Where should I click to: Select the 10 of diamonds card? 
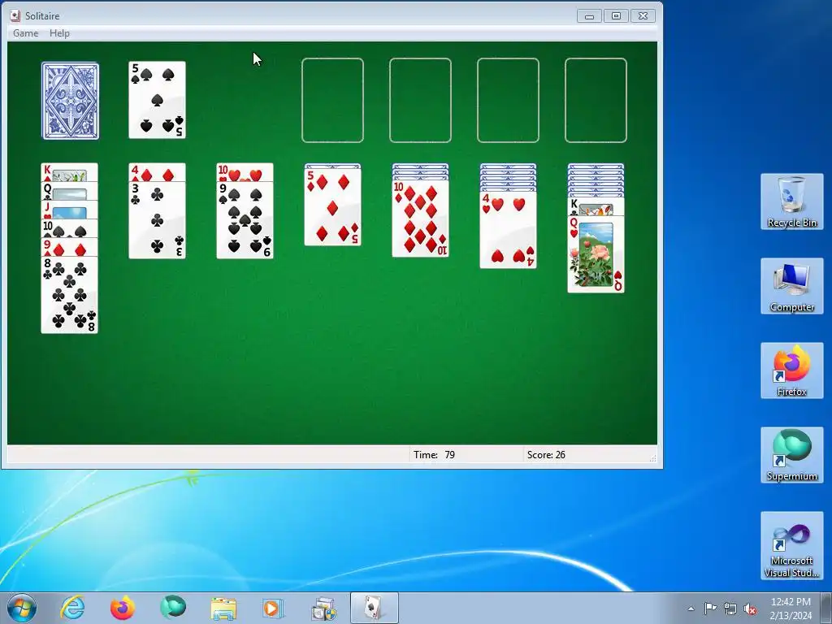(420, 219)
